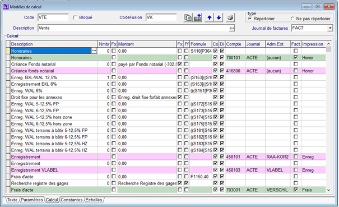Select account cell 458103
Viewport: 339px width, 207px height.
coord(235,170)
